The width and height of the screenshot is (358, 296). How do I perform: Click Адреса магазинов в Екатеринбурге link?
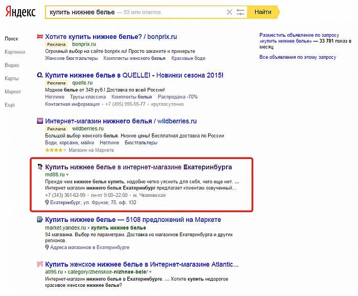89,247
